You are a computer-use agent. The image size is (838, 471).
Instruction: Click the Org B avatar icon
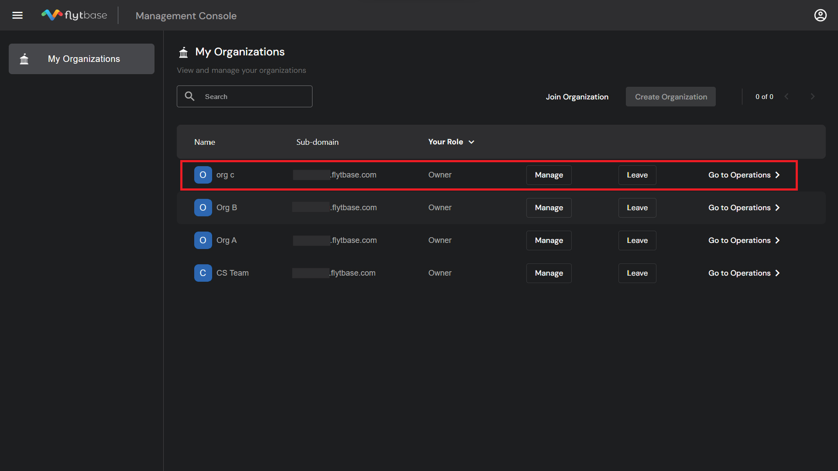click(203, 208)
